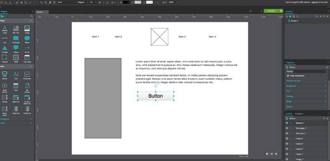
Task: Expand the Background properties section
Action: (306, 86)
